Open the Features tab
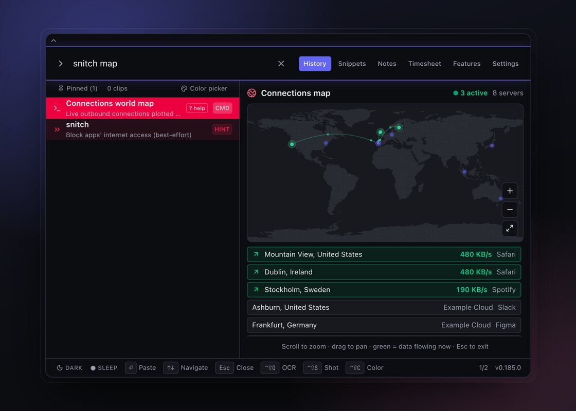This screenshot has width=576, height=411. click(466, 64)
